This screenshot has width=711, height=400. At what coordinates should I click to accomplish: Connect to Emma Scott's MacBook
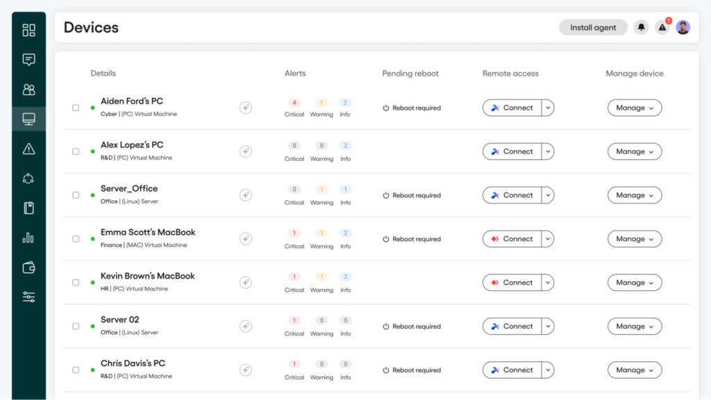point(512,239)
